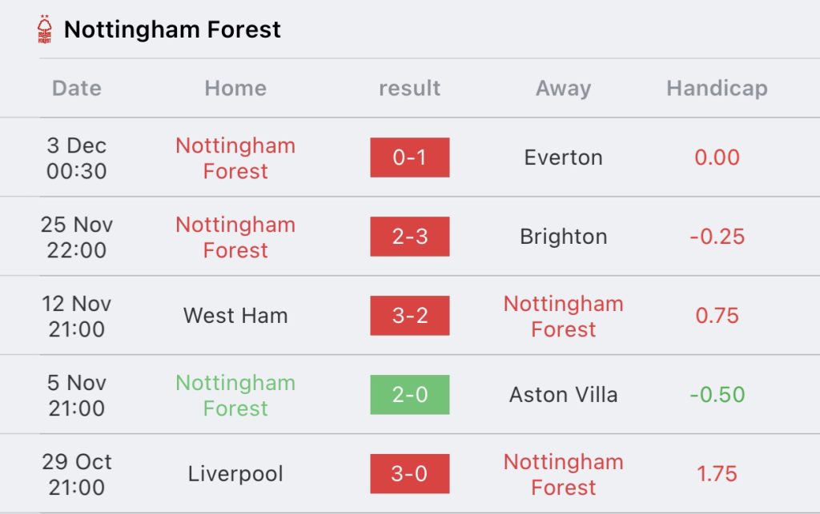Open the 0-1 result against Everton

pos(409,157)
